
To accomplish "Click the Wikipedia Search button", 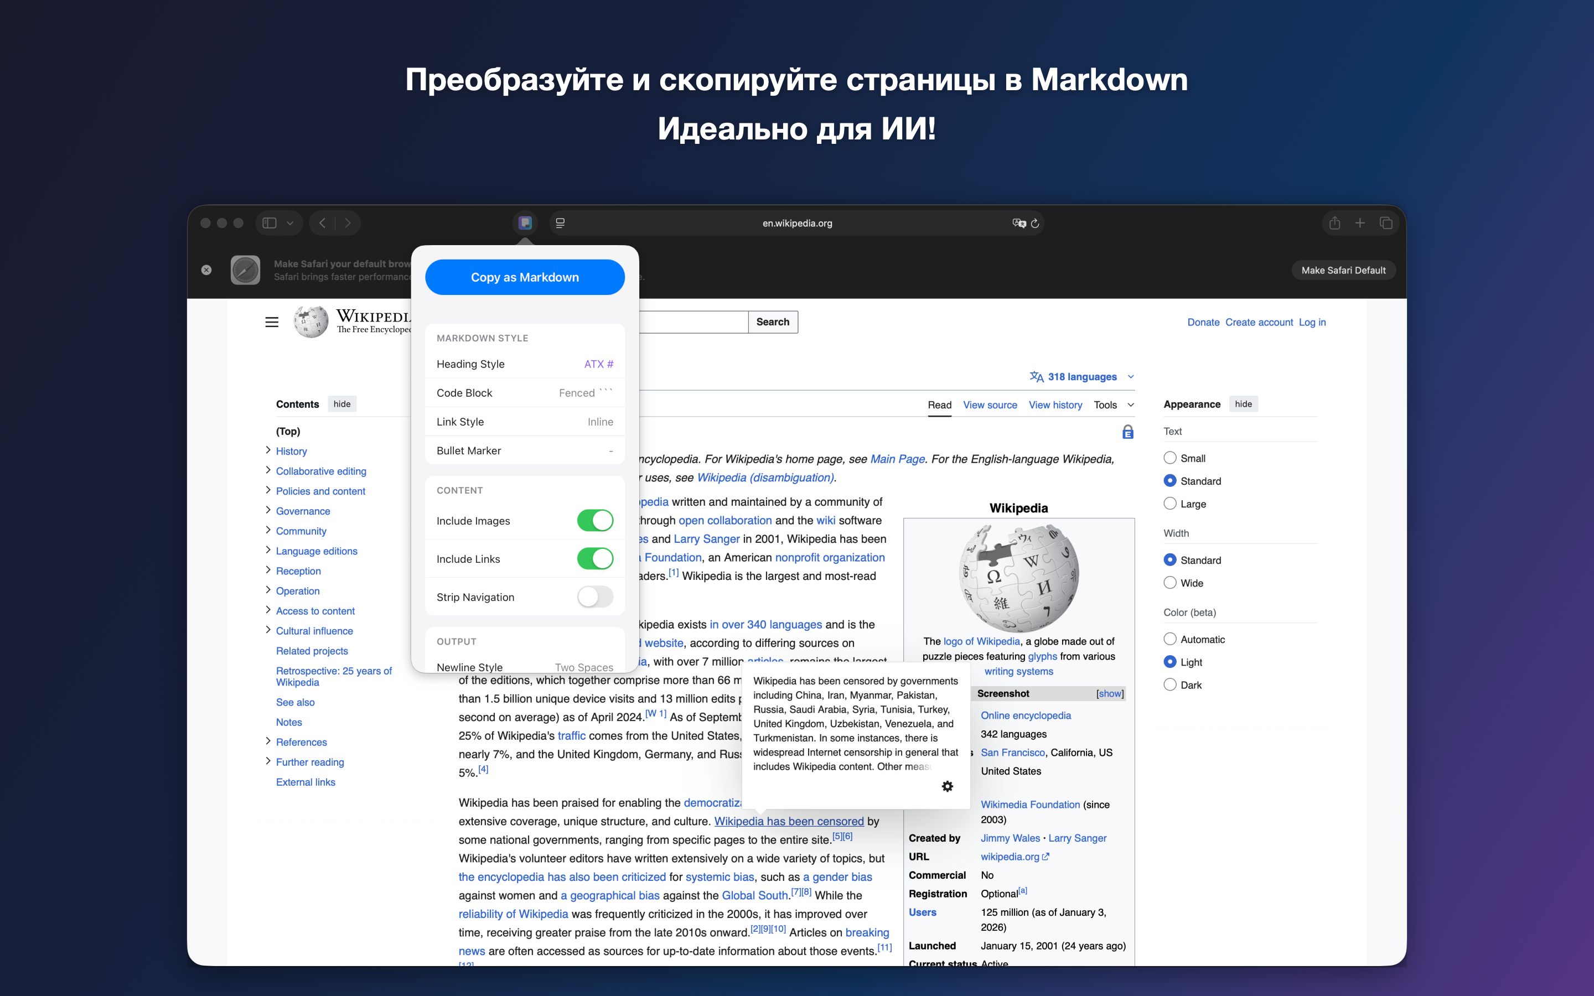I will pos(773,322).
